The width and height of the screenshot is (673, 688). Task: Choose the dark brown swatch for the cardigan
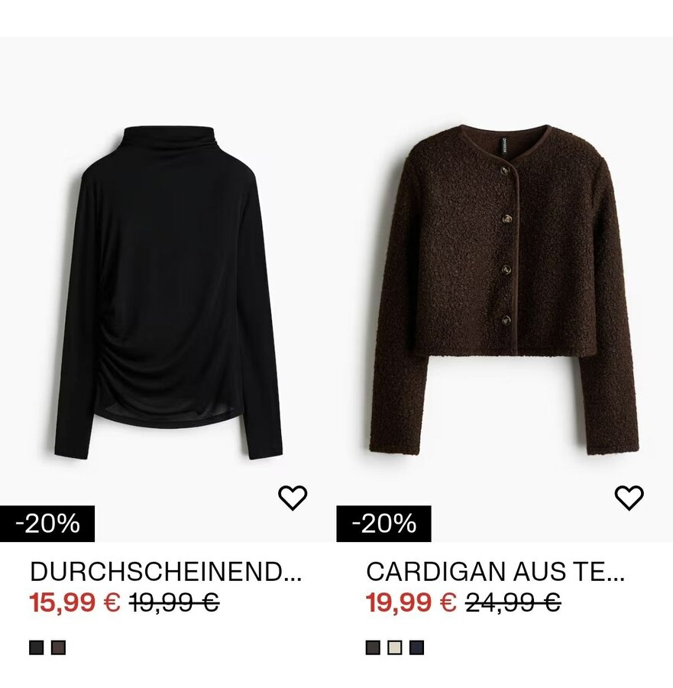coord(373,647)
